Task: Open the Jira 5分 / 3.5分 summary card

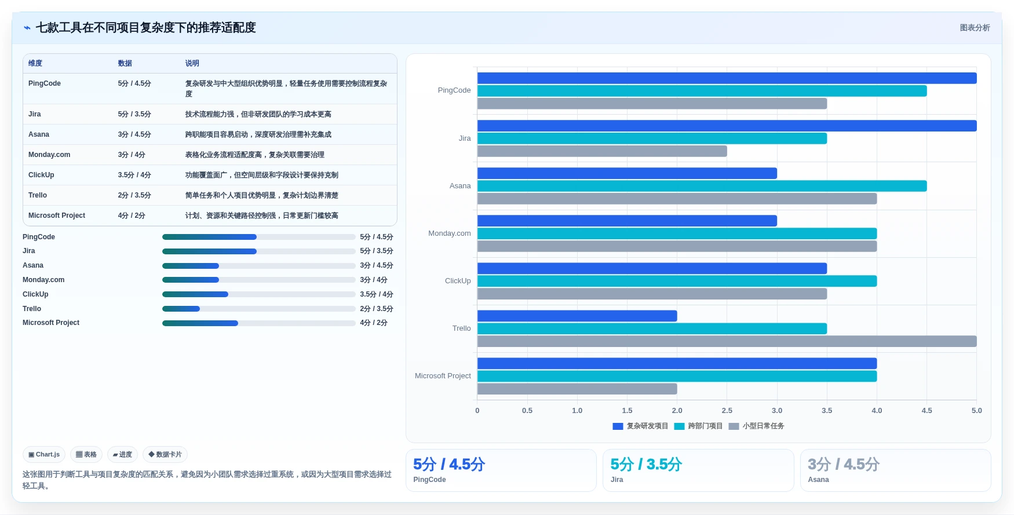Action: (x=698, y=470)
